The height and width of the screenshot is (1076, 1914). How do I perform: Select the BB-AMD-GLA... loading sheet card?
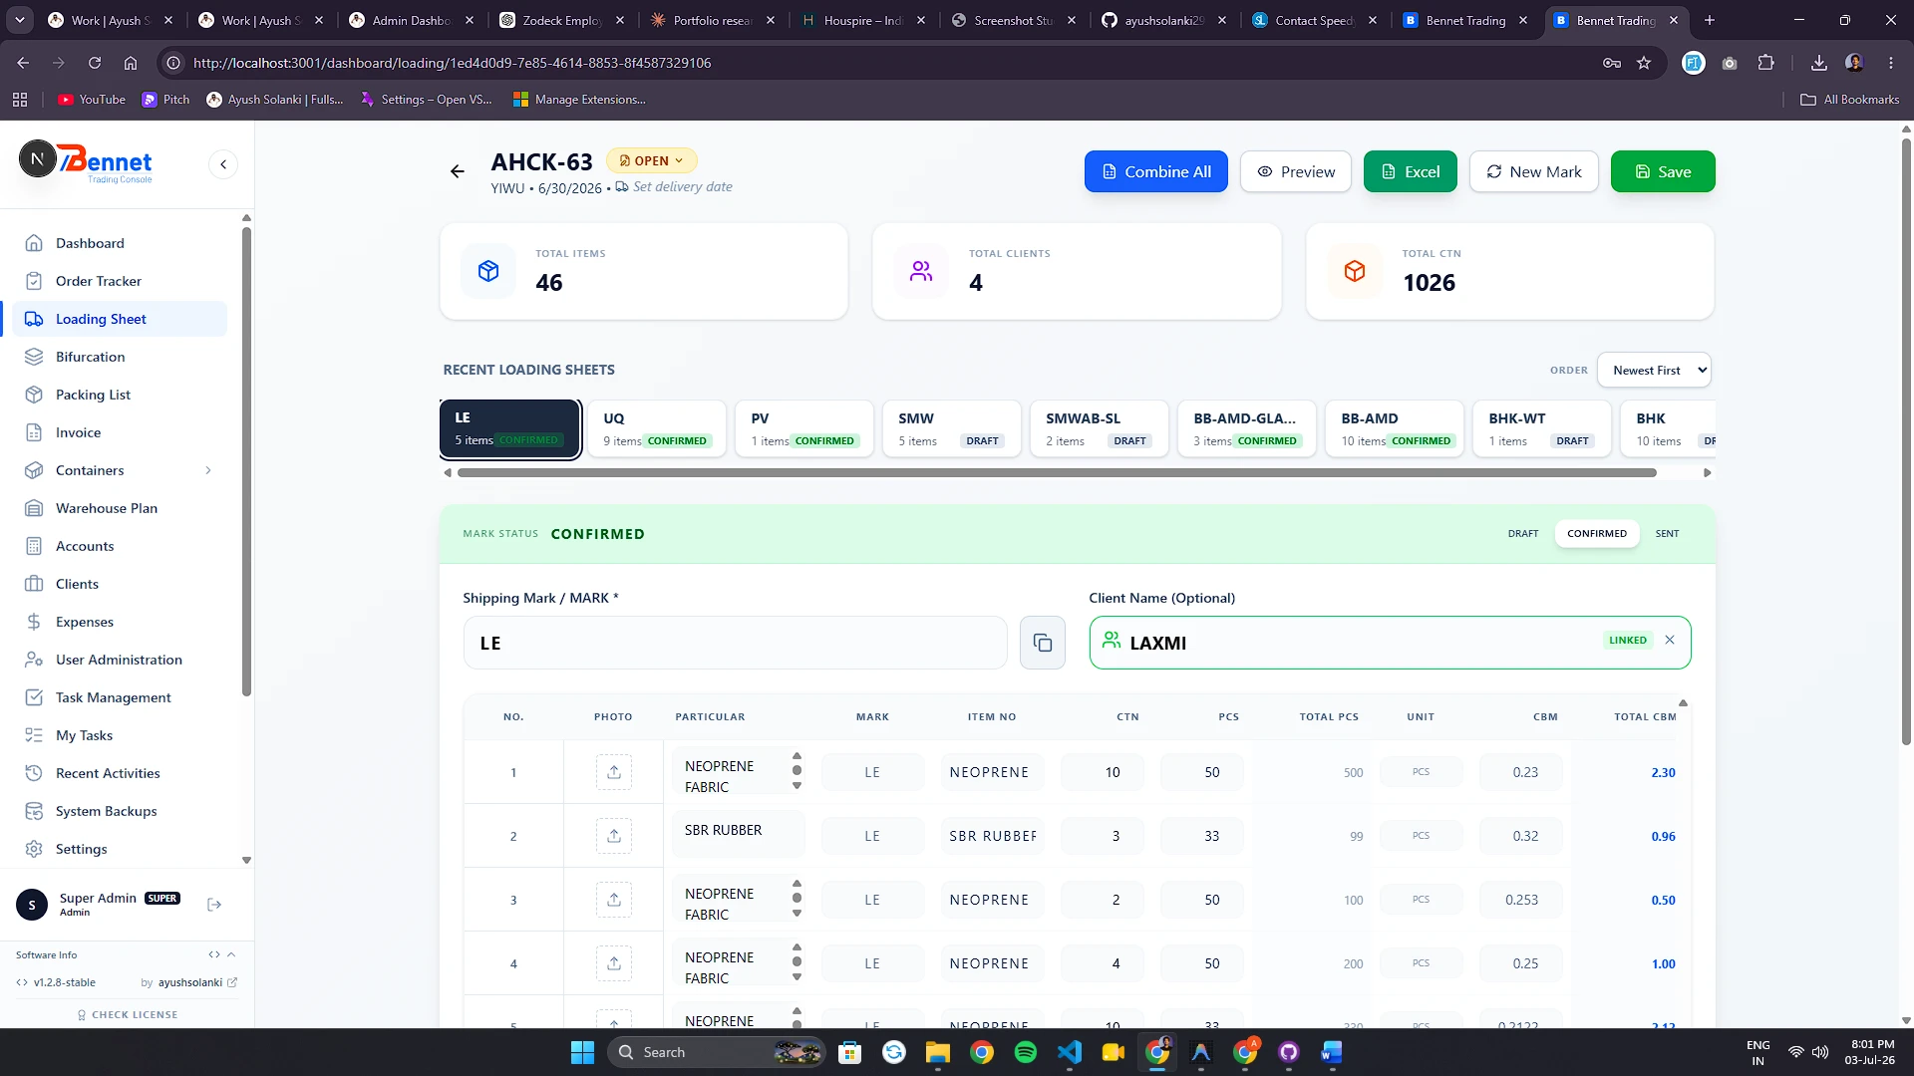point(1246,428)
